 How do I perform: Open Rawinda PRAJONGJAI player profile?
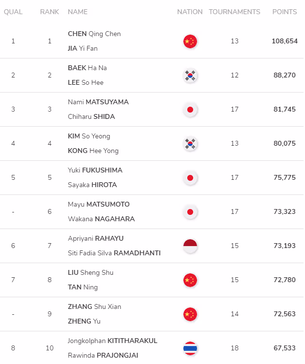click(x=103, y=355)
